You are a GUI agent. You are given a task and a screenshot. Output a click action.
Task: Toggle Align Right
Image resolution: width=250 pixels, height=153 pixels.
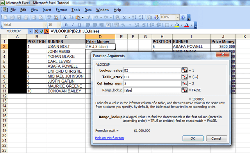102,25
